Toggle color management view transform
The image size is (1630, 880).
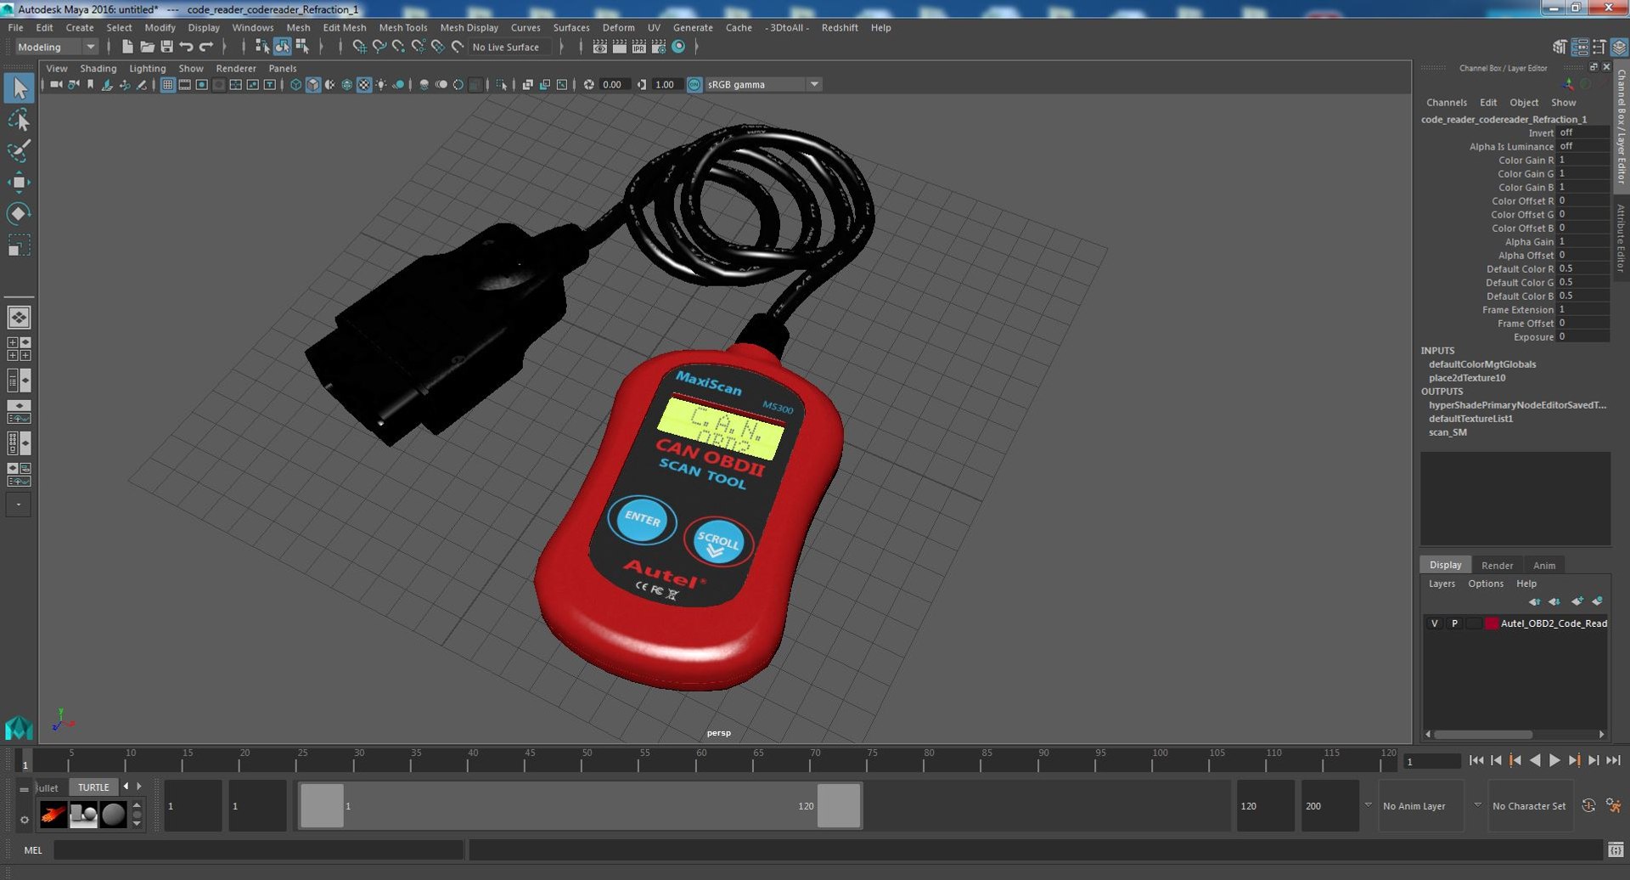point(694,84)
